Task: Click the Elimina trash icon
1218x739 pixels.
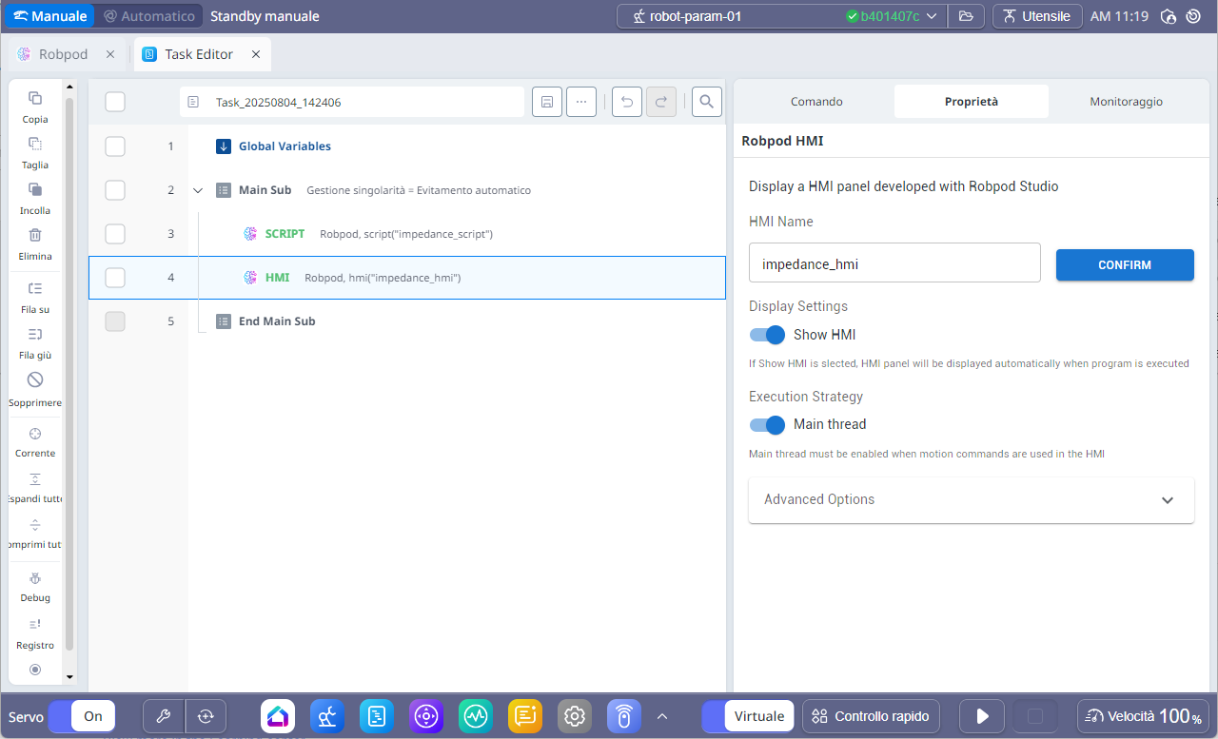Action: (x=35, y=235)
